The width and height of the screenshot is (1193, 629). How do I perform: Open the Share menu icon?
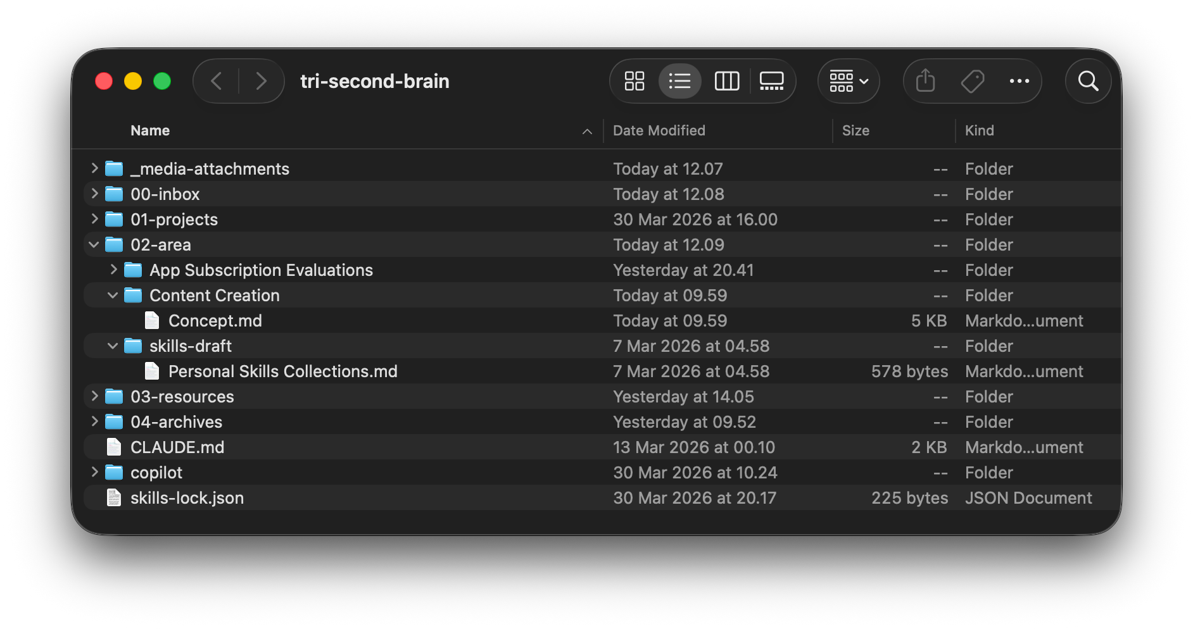[925, 81]
